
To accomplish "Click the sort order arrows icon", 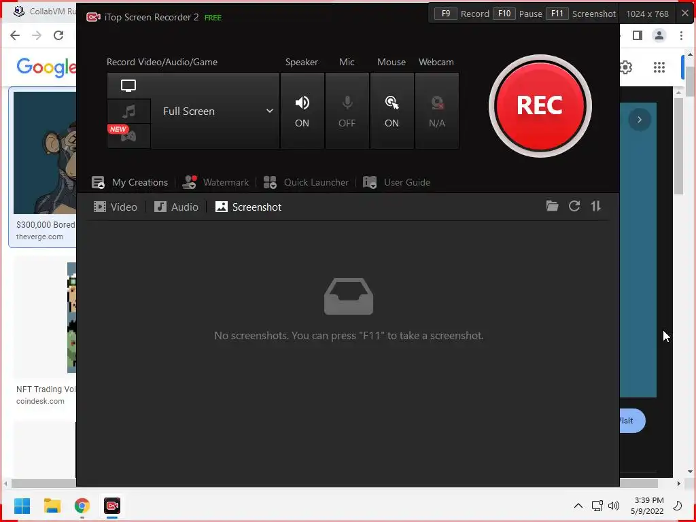I will [595, 206].
